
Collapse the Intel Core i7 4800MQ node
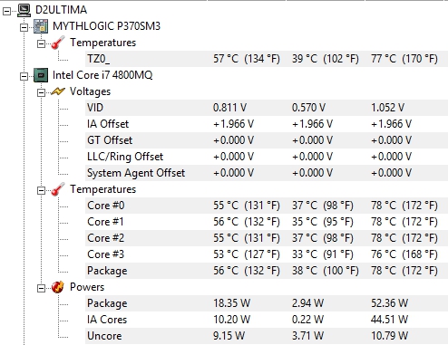pyautogui.click(x=24, y=77)
